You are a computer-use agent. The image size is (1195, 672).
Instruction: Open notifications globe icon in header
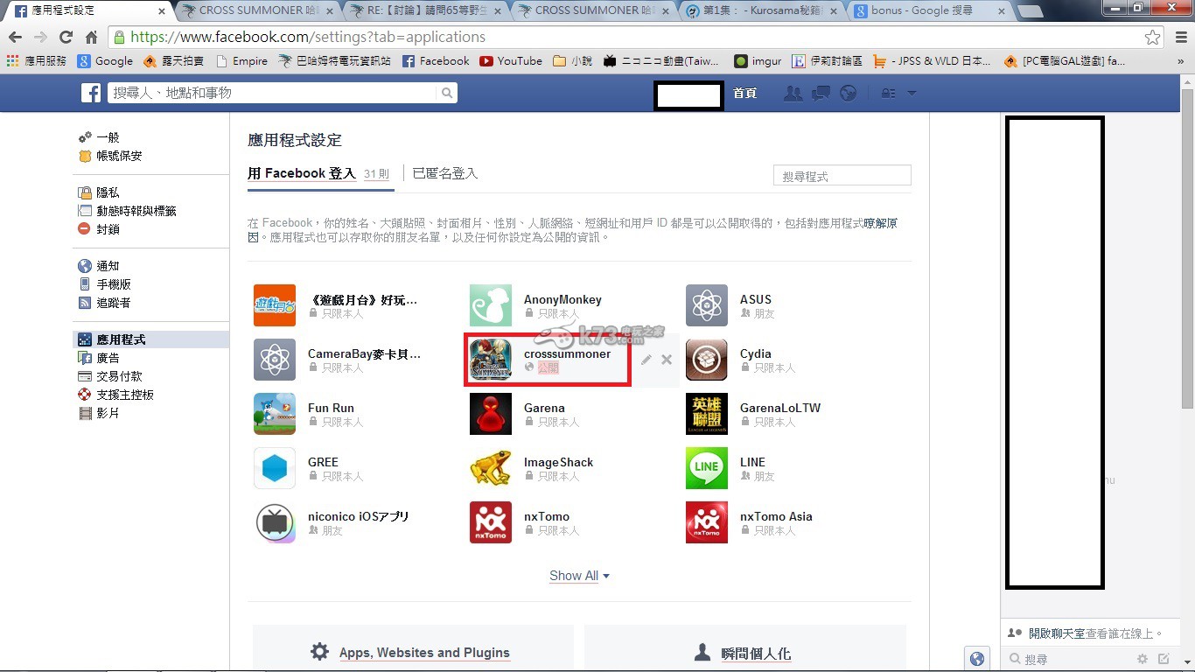click(848, 93)
